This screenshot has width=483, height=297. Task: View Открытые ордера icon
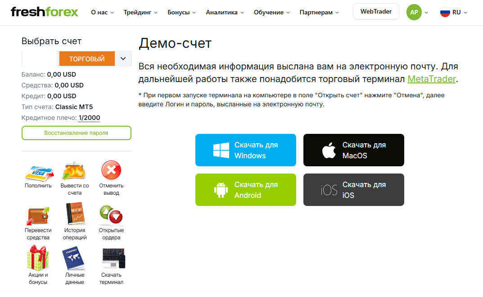111,215
